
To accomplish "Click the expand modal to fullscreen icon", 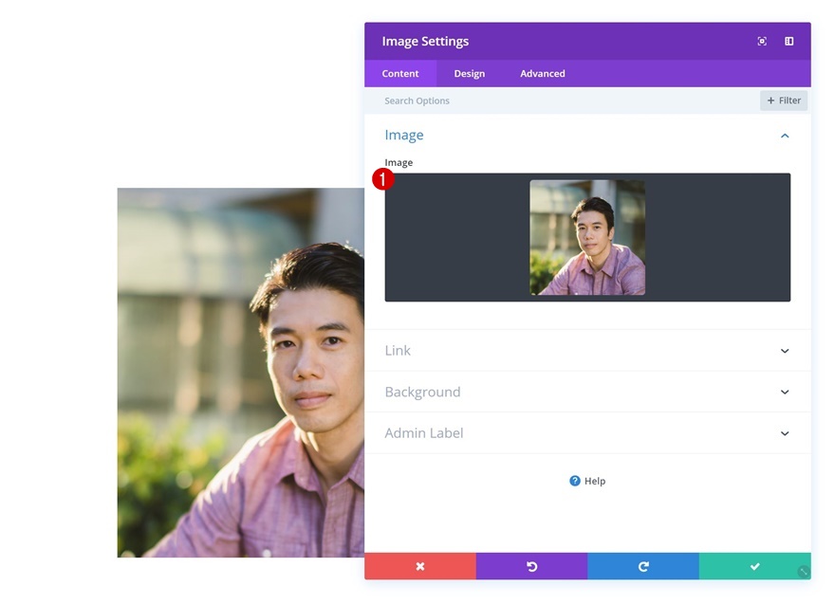I will (762, 42).
